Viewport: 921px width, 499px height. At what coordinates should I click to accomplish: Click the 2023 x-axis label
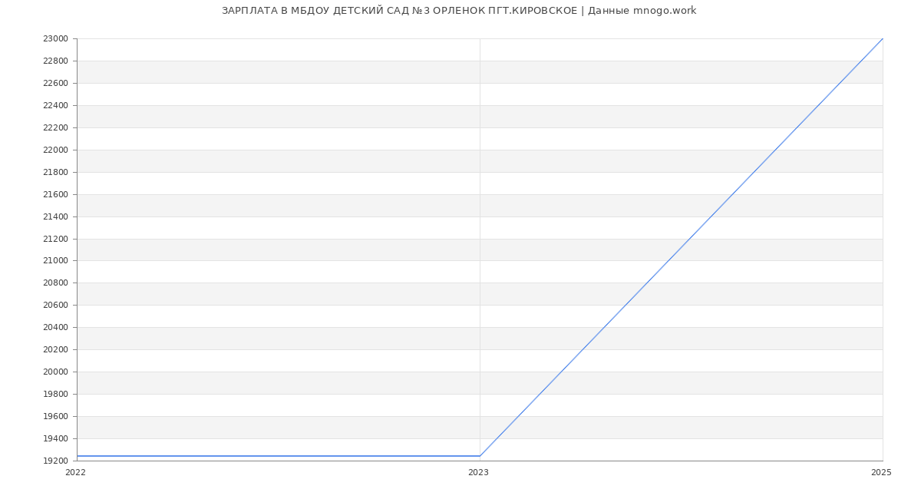(x=478, y=473)
